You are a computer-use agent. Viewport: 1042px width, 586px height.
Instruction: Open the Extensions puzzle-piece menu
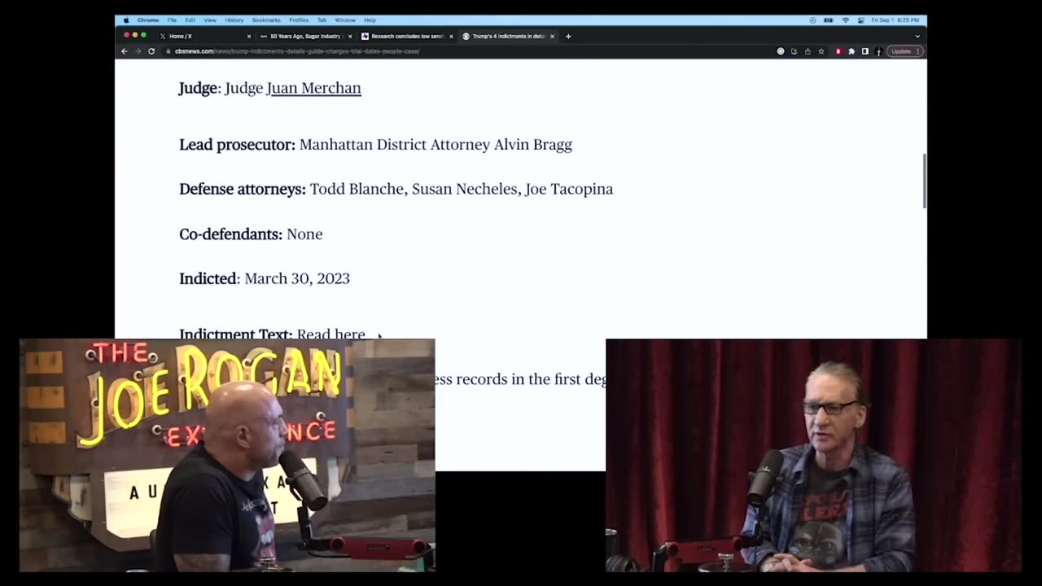click(x=852, y=51)
